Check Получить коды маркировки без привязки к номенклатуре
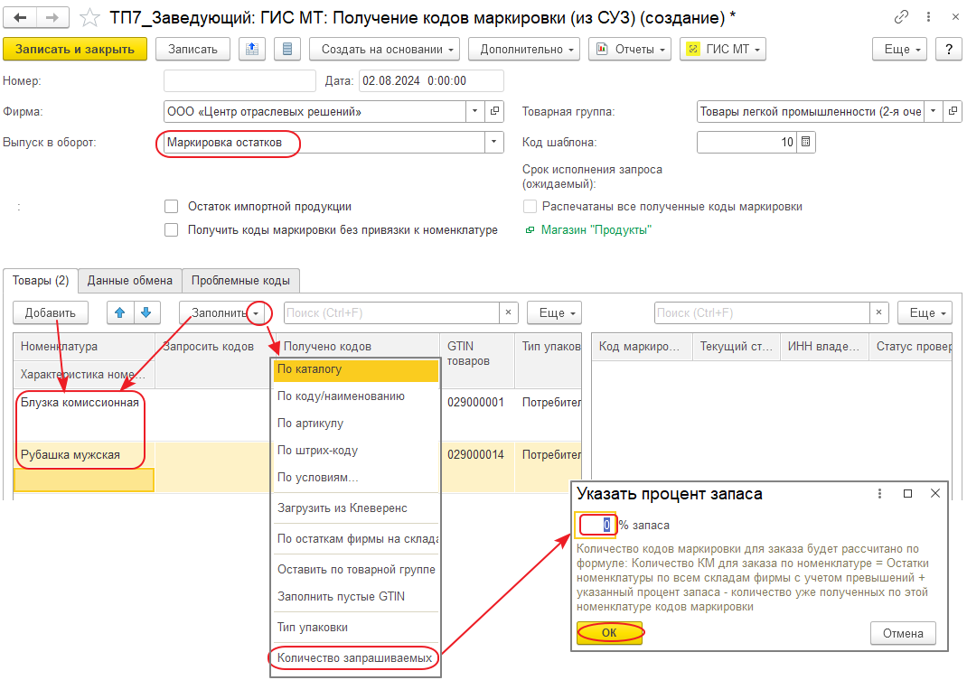967x680 pixels. tap(172, 230)
